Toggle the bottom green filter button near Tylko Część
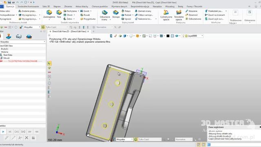The width and height of the screenshot is (261, 147). click(x=135, y=139)
